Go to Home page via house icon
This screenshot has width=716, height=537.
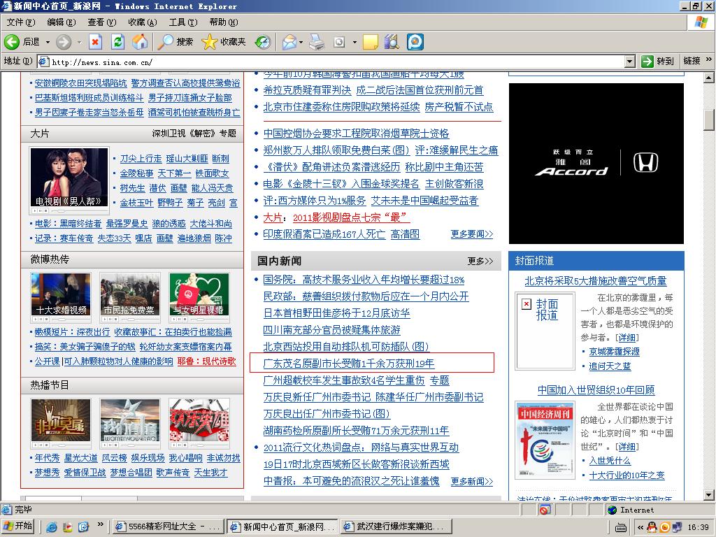click(x=140, y=42)
